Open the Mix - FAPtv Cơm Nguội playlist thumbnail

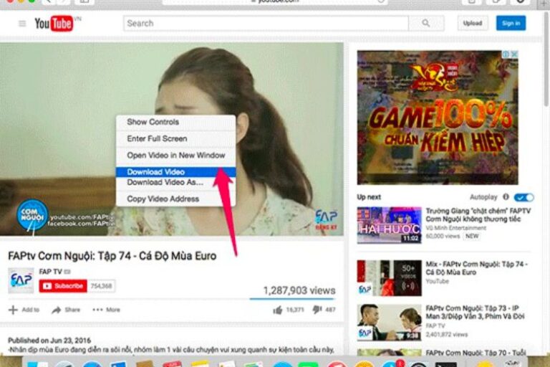390,278
